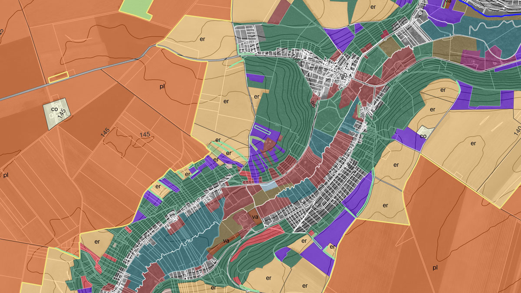Select the '95' contour elevation label
Viewport: 521px width, 293px height.
(x=313, y=104)
